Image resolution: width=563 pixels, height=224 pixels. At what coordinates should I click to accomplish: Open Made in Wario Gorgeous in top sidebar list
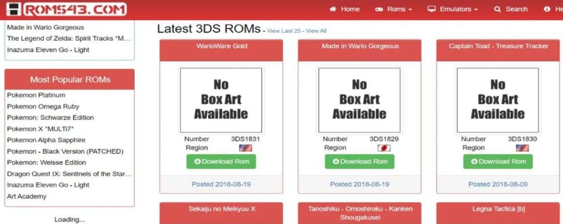tap(45, 27)
